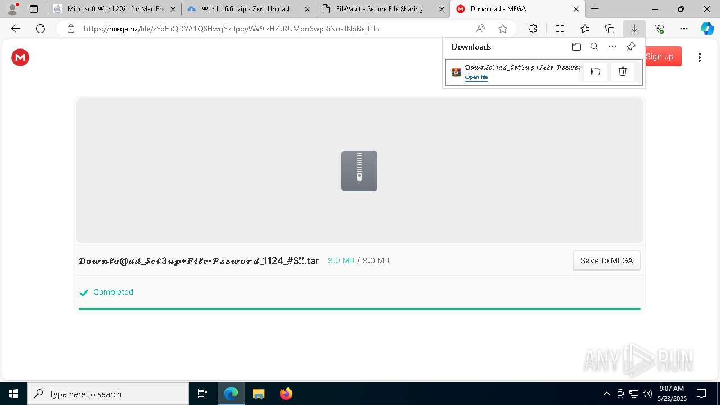Open File Explorer from taskbar
720x405 pixels.
258,394
